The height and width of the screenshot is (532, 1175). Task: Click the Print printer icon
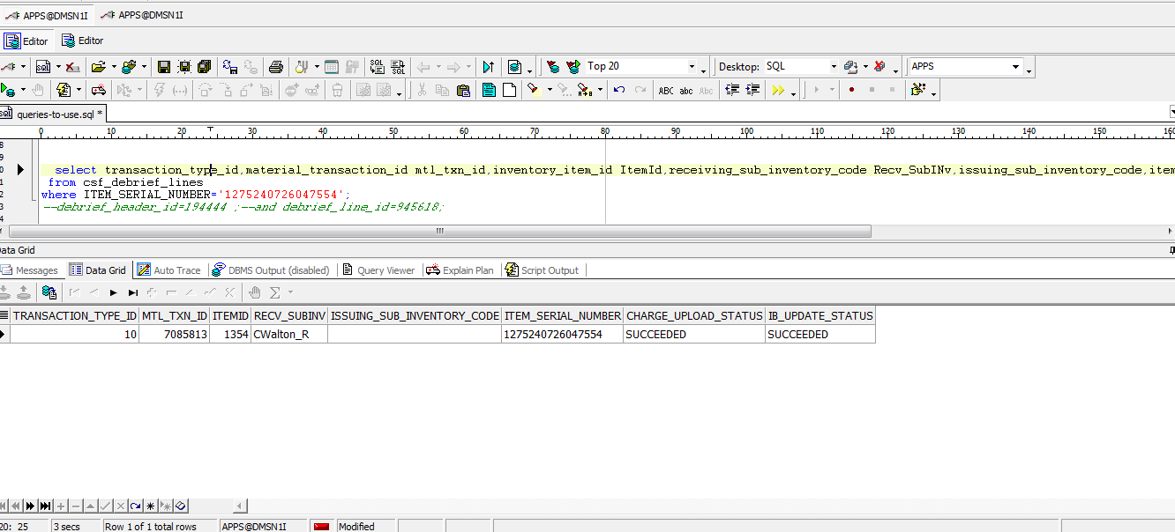tap(275, 67)
